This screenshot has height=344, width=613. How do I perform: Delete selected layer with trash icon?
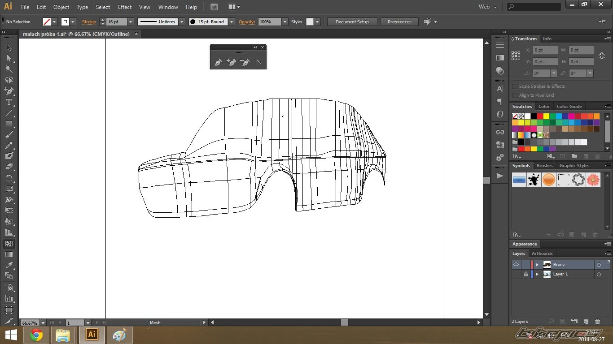[597, 322]
